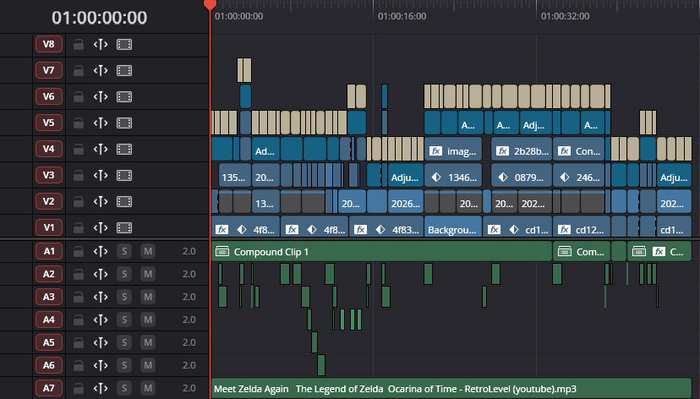Lock video track V7
Screen dimensions: 700x399
coord(79,70)
